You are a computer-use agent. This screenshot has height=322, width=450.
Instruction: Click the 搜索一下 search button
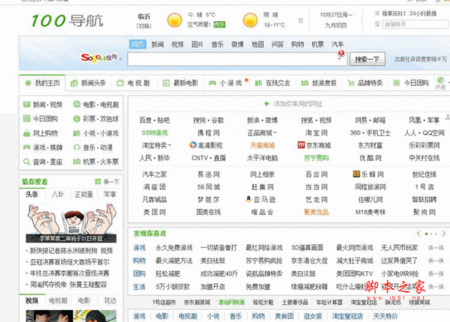click(x=367, y=59)
